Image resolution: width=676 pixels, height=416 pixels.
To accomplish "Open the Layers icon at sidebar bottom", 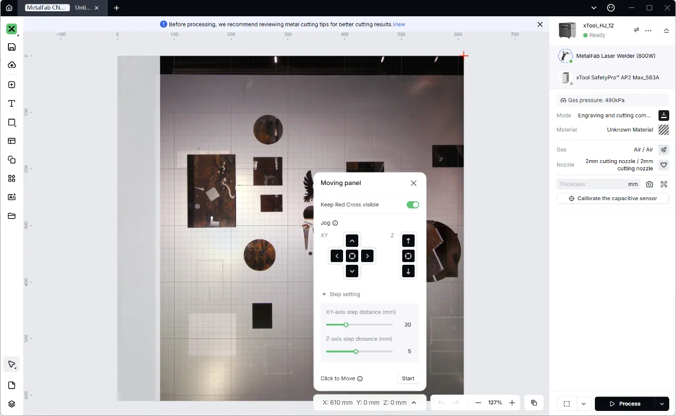I will (11, 404).
